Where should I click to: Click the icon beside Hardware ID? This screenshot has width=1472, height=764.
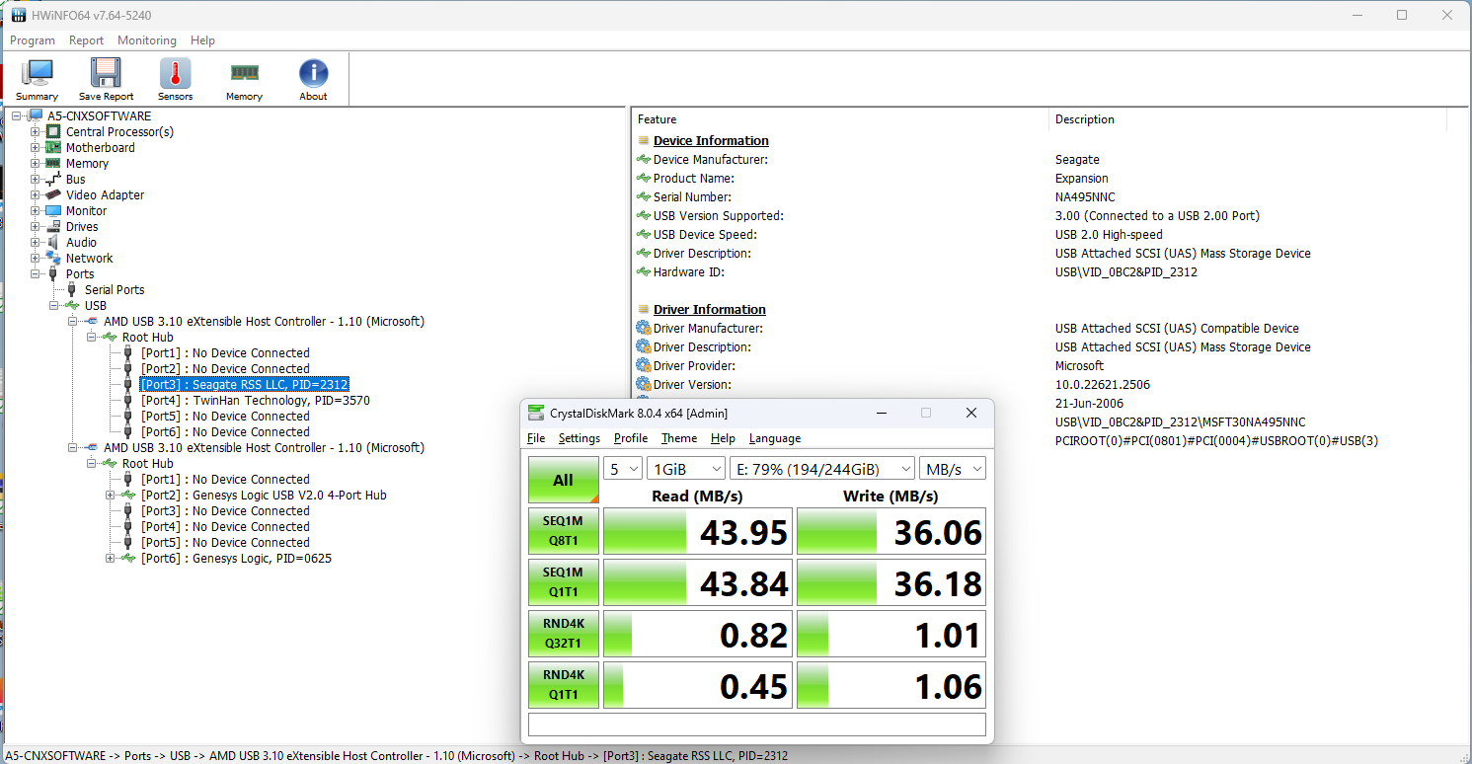point(644,271)
